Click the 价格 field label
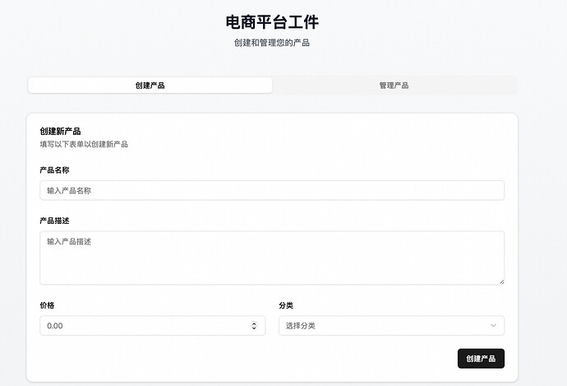Screen dimensions: 567x386 (47, 305)
